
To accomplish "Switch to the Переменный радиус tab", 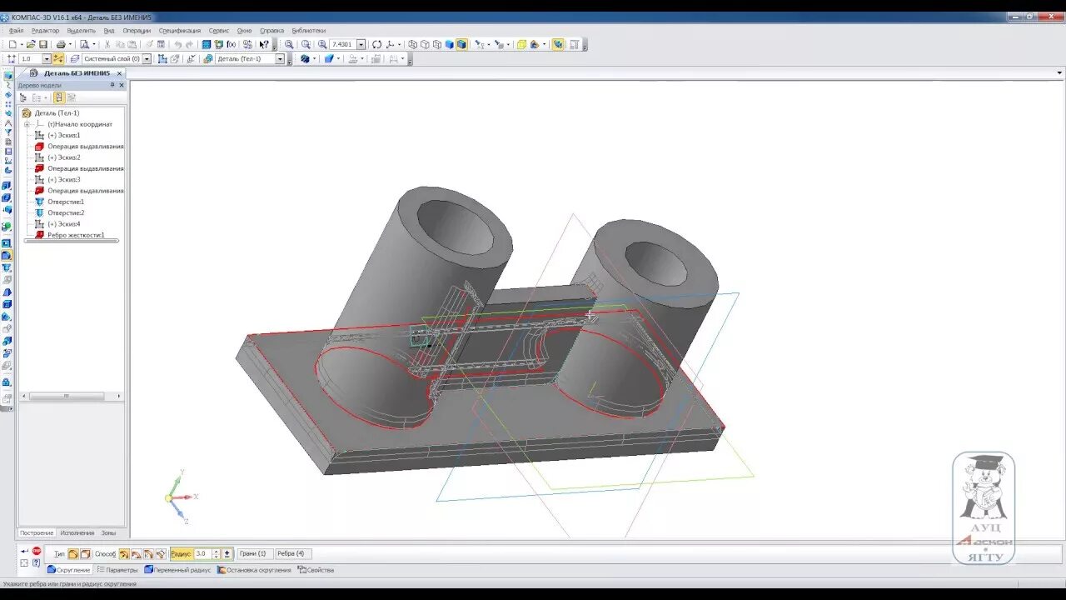I will (x=177, y=570).
